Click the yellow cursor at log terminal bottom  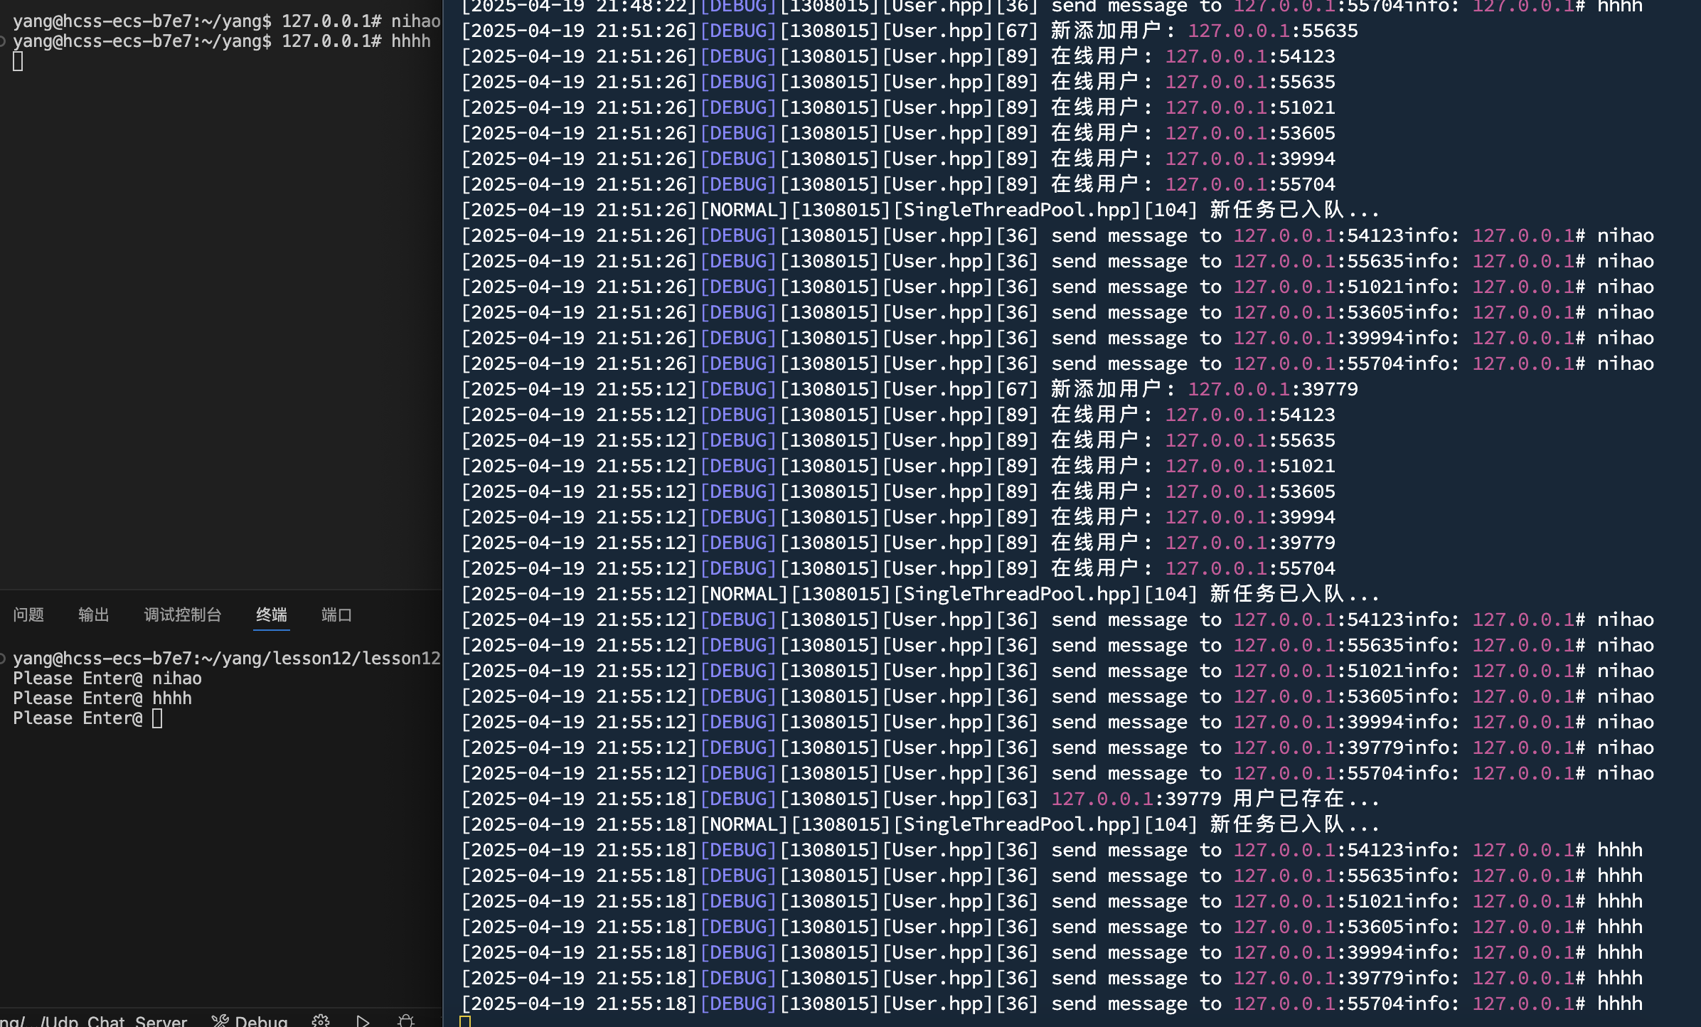[x=465, y=1021]
